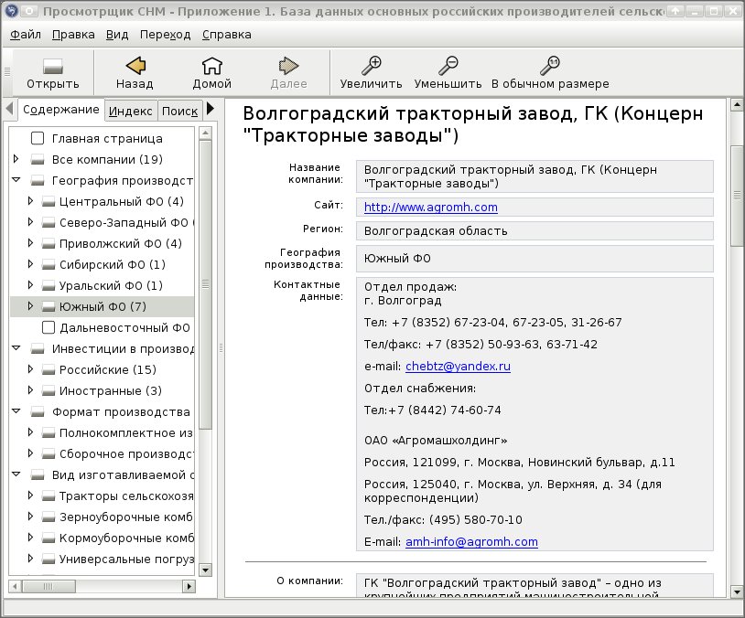This screenshot has height=618, width=745.
Task: Click Российские (15) book icon
Action: click(x=49, y=370)
